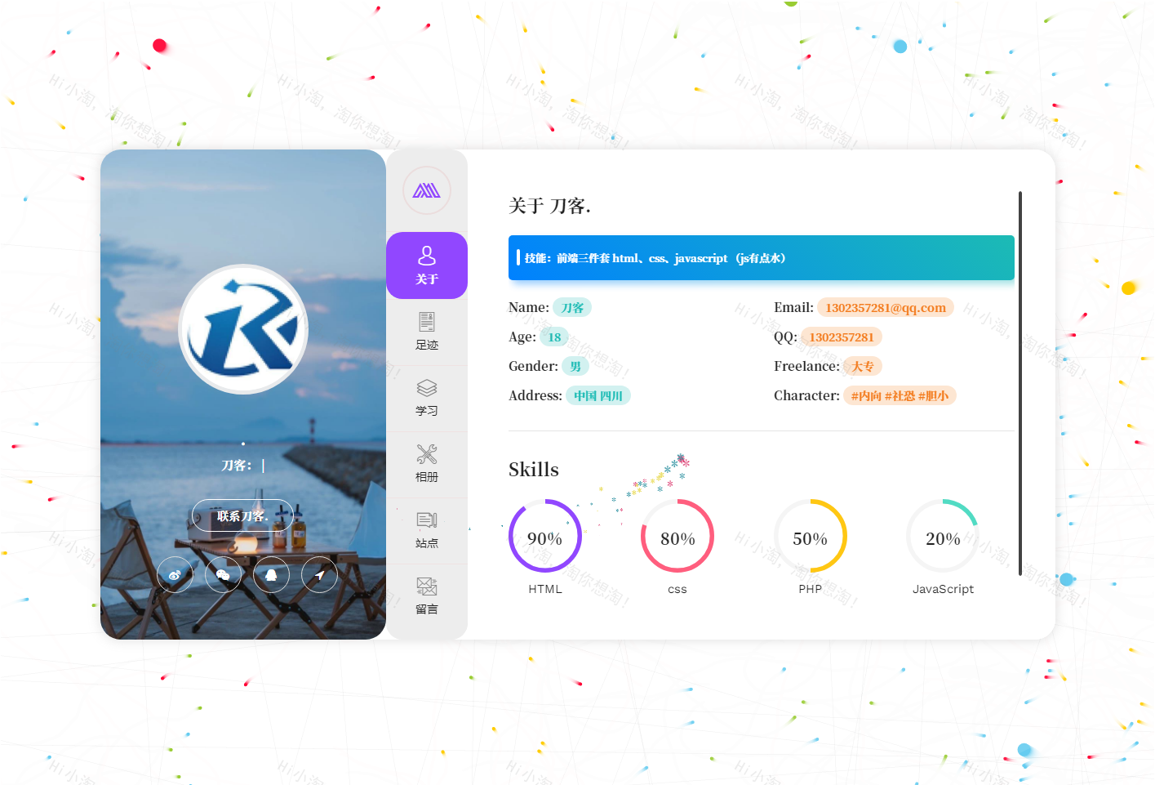The image size is (1155, 785).
Task: Click the paper plane location icon
Action: [319, 575]
